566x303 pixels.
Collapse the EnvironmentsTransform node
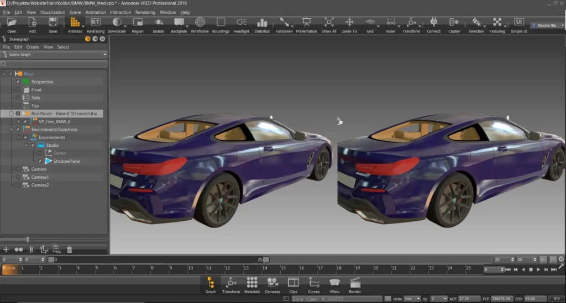(x=11, y=129)
